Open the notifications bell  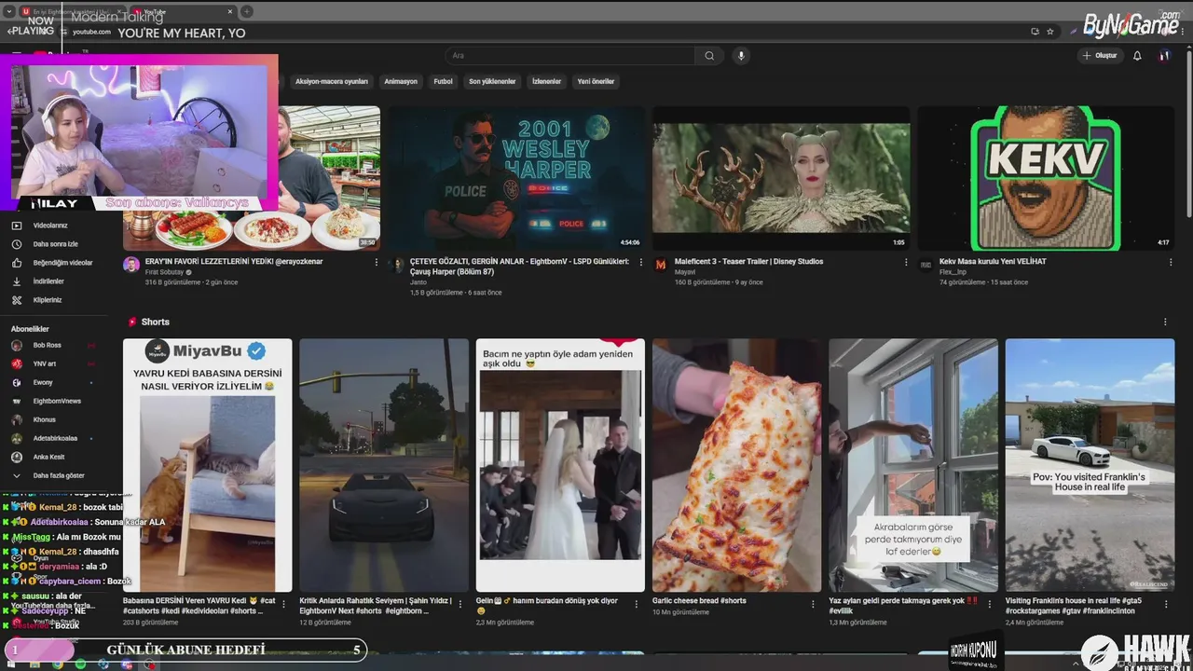pyautogui.click(x=1137, y=56)
